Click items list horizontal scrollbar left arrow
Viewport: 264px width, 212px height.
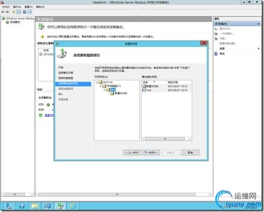pos(143,138)
